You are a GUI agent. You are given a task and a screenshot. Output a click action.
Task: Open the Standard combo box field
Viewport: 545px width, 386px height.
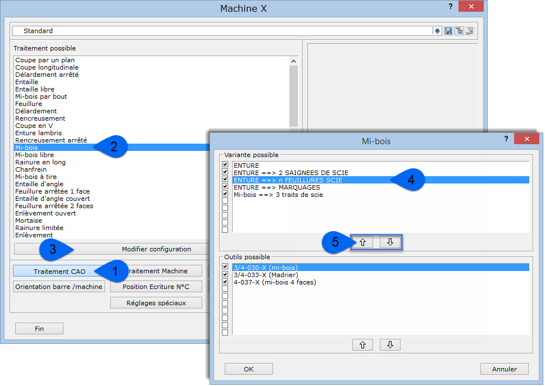pos(225,31)
